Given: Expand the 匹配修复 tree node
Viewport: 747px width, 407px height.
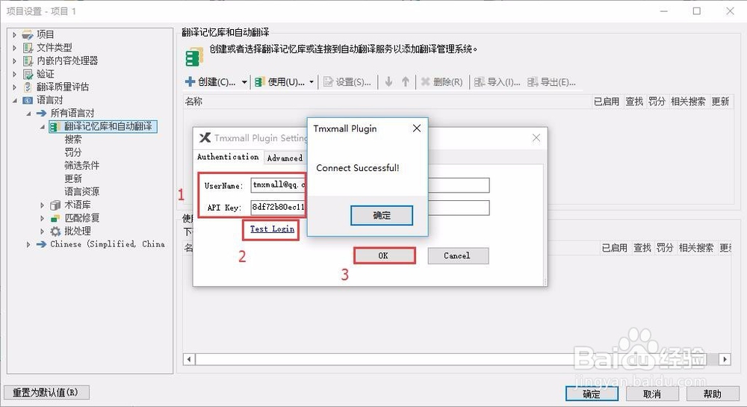Looking at the screenshot, I should point(42,218).
